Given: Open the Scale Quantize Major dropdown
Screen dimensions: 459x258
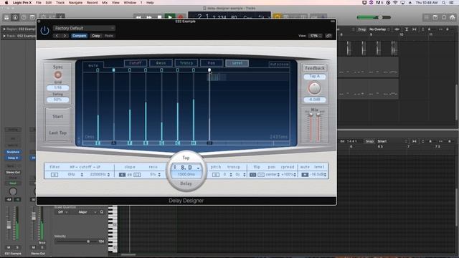Looking at the screenshot, I should pos(87,212).
